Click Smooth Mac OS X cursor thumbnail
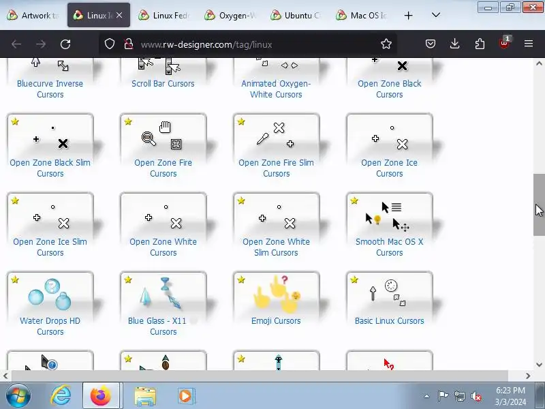This screenshot has height=409, width=545. point(389,214)
